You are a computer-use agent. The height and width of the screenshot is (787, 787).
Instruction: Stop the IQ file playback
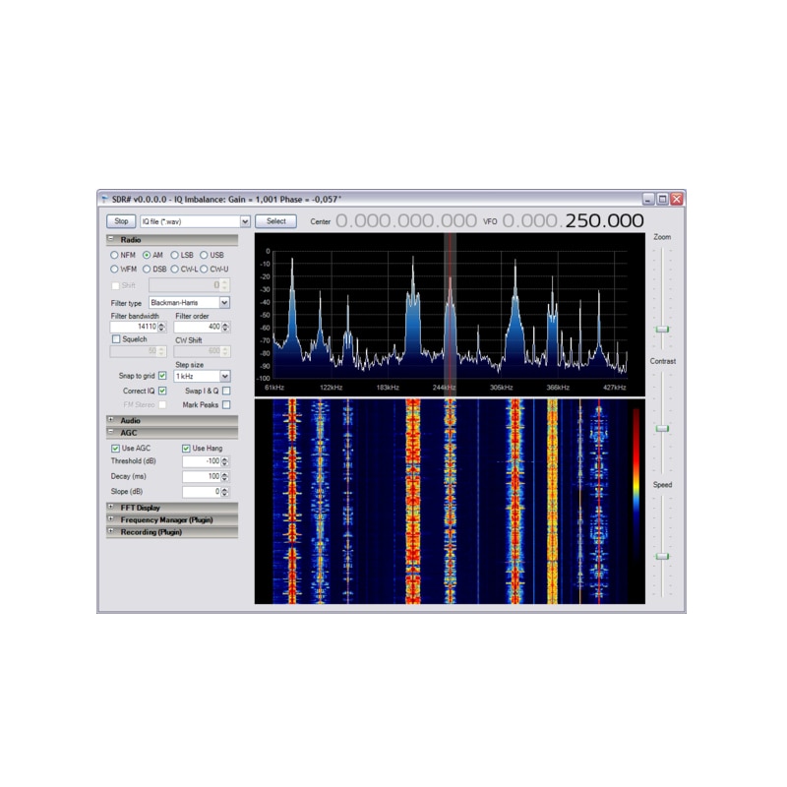coord(122,220)
